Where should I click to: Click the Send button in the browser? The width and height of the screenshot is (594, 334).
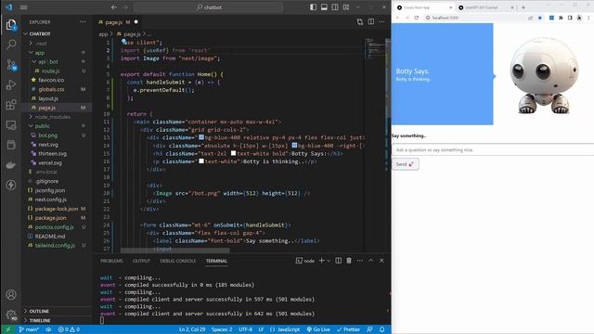click(x=406, y=164)
